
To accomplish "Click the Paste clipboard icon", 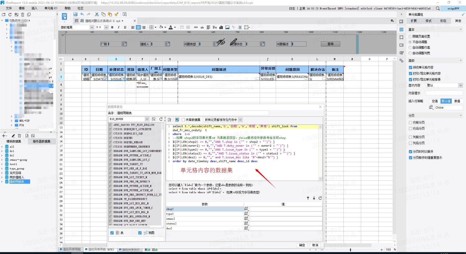I will 110,14.
